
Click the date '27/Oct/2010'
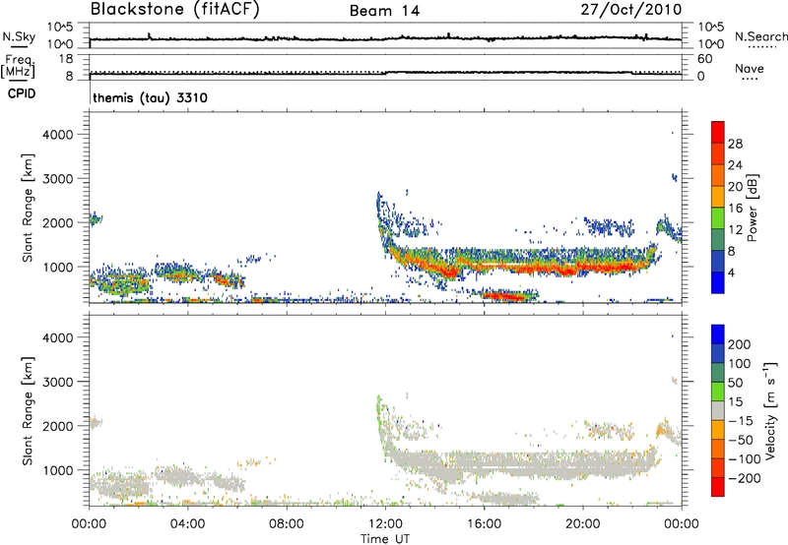[x=631, y=9]
